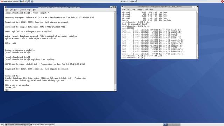Launch the web browser globe icon

click(x=21, y=1)
